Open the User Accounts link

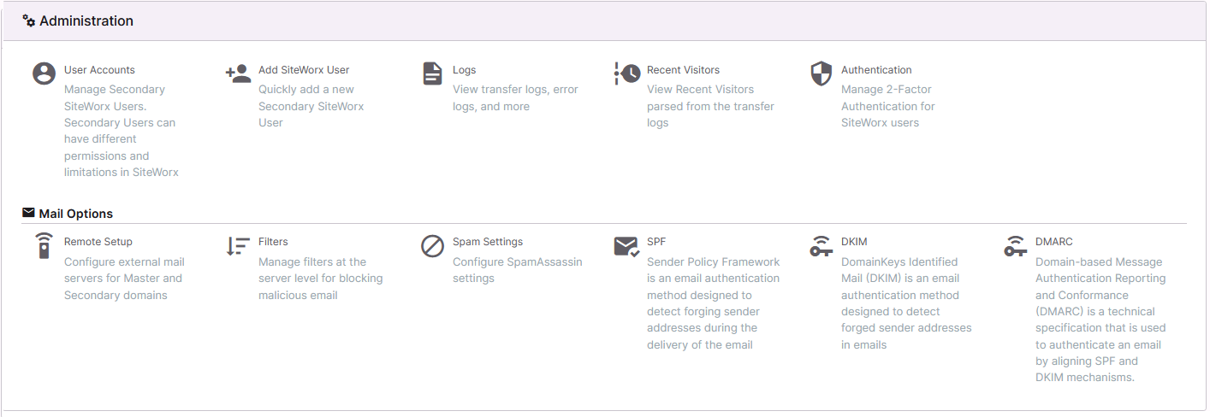coord(99,70)
